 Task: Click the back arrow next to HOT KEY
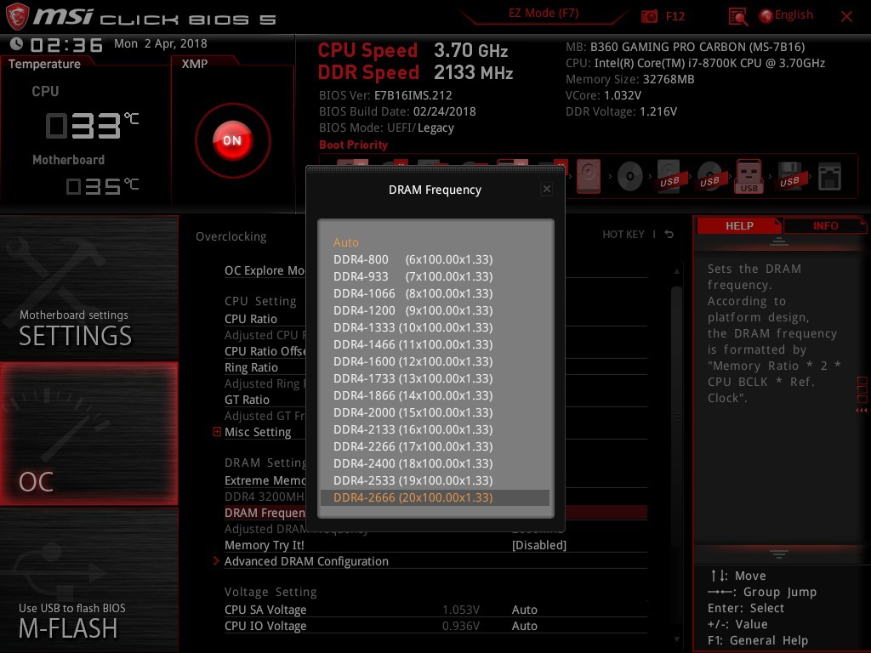pos(669,235)
